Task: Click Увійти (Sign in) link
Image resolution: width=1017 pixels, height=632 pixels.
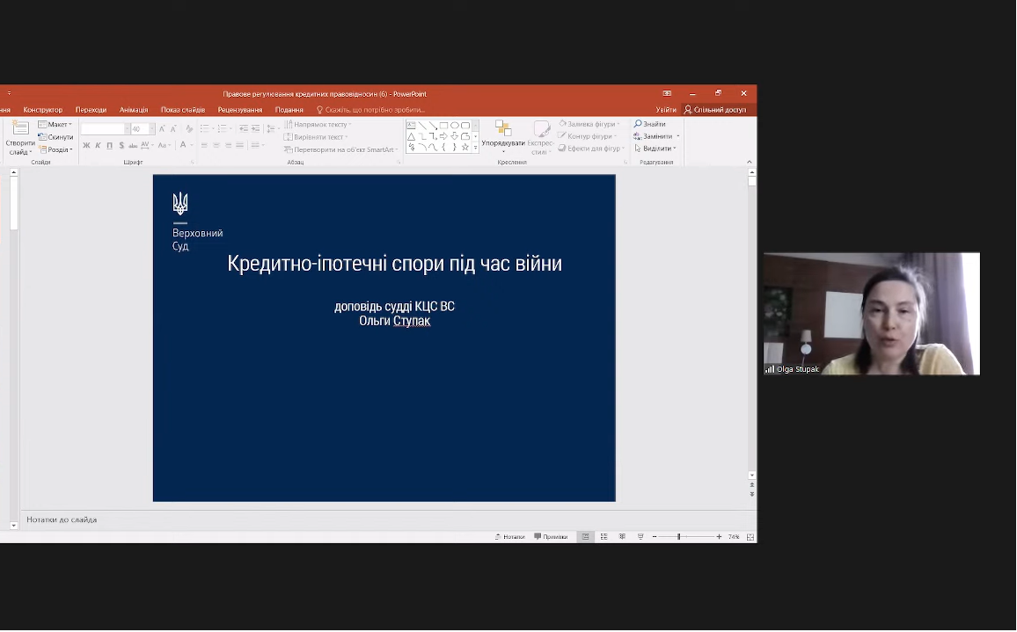Action: 666,110
